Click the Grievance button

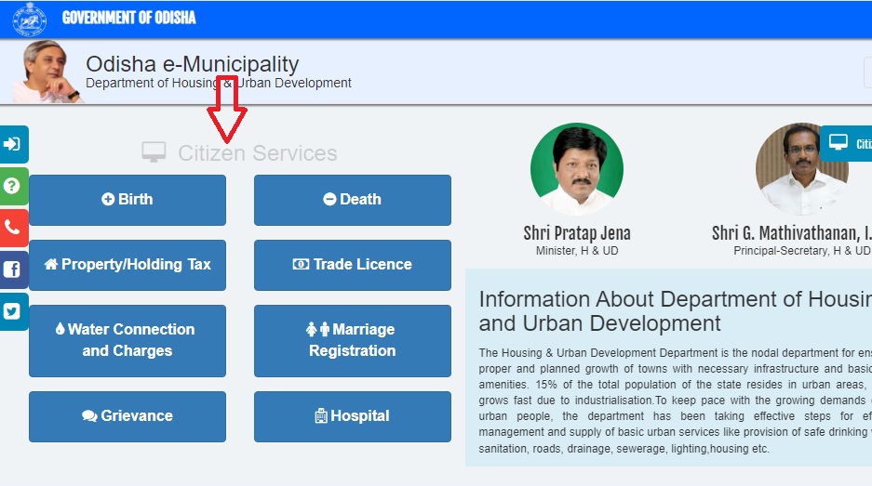pos(127,416)
